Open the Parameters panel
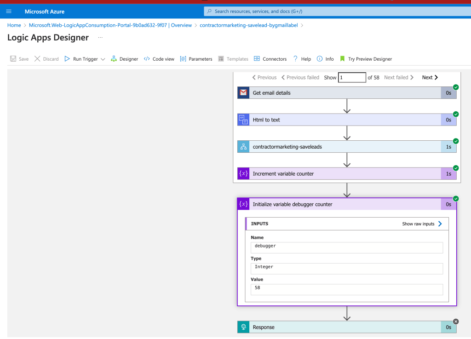The height and width of the screenshot is (339, 471). 196,59
